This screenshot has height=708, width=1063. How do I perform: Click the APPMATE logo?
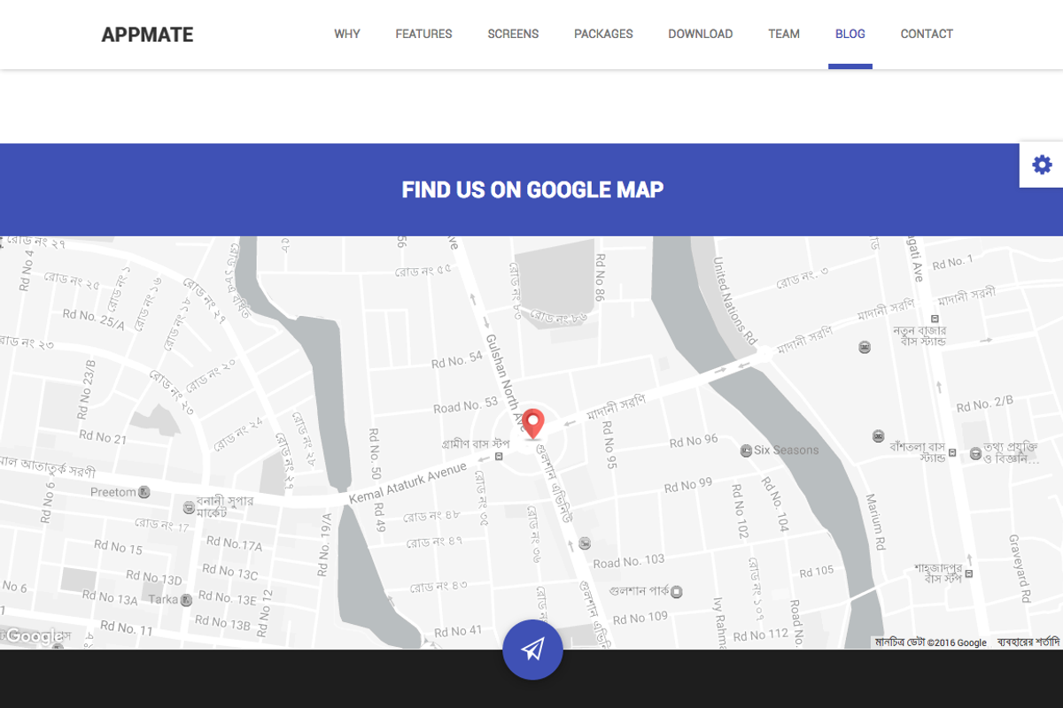[146, 35]
